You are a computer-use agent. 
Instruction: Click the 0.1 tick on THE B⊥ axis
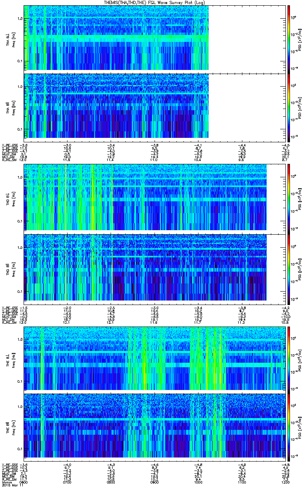point(20,381)
